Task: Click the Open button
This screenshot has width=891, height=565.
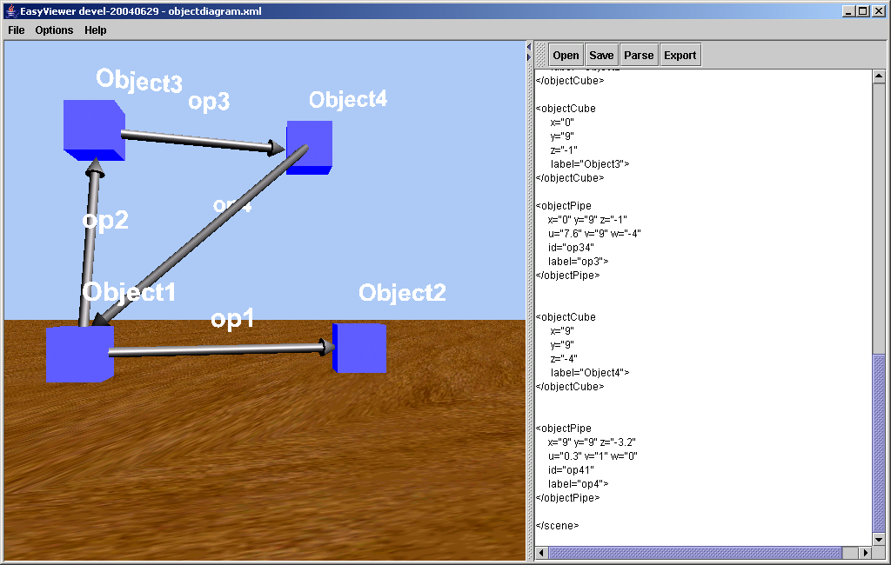Action: pos(566,55)
